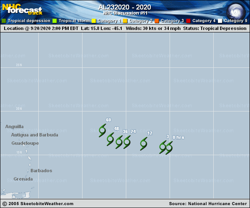The width and height of the screenshot is (250, 208).
Task: Select the Category 3 orange legend swatch
Action: (157, 21)
